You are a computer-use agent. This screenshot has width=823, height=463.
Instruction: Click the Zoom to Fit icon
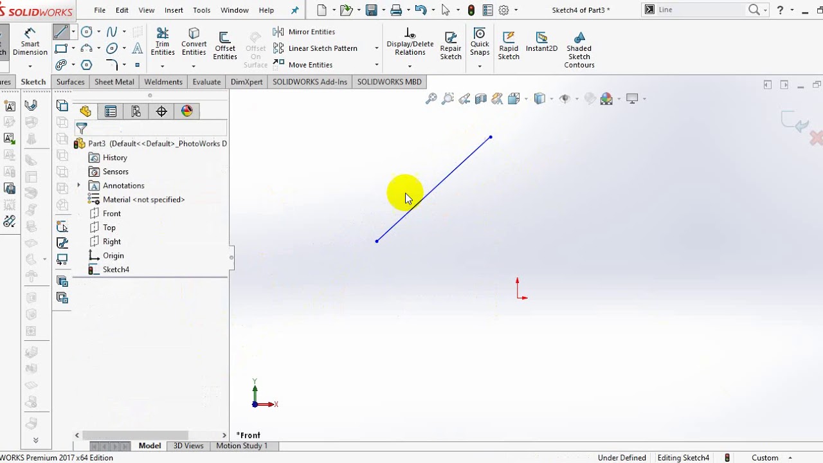[x=431, y=98]
